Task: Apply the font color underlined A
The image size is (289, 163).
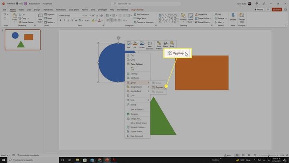Action: [x=99, y=20]
